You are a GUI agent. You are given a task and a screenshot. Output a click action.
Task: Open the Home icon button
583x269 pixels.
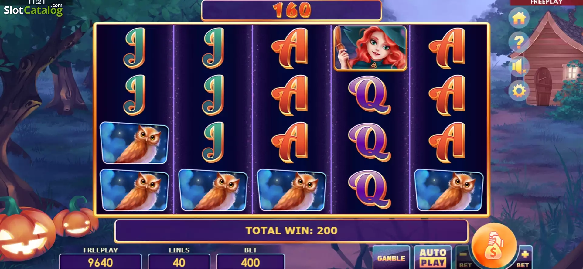tap(519, 18)
